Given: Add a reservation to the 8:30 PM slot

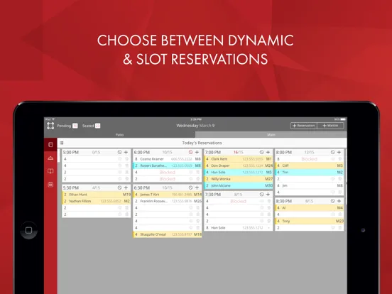Looking at the screenshot, I should click(x=339, y=201).
